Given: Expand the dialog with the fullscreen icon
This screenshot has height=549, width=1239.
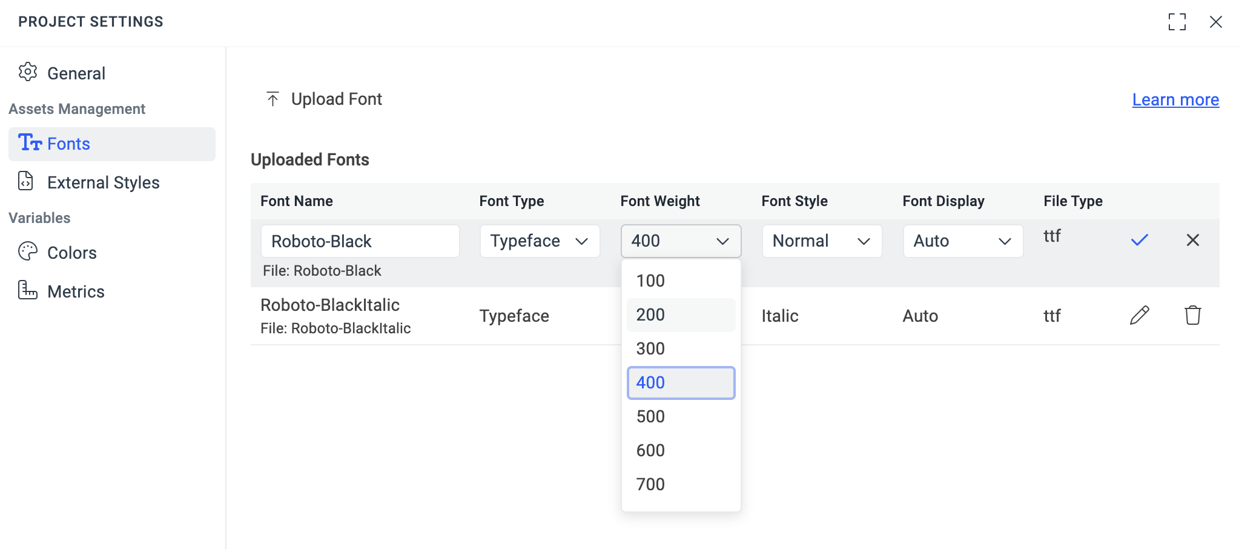Looking at the screenshot, I should tap(1177, 22).
